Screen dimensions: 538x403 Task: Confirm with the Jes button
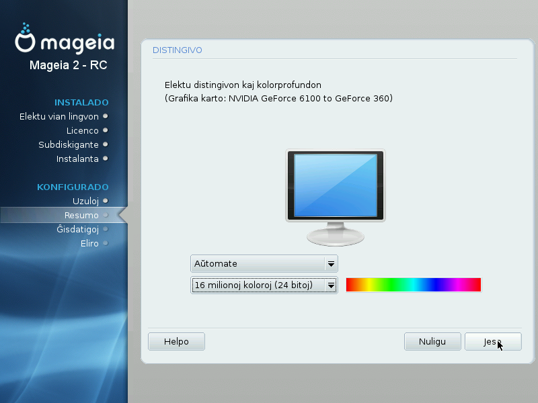[x=493, y=341]
